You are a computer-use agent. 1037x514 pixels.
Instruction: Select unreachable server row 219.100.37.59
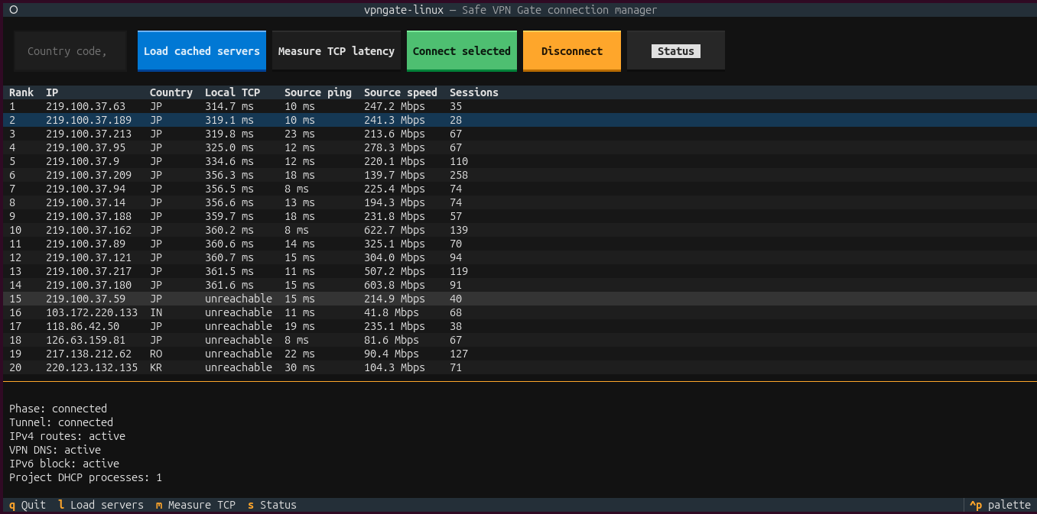(518, 299)
